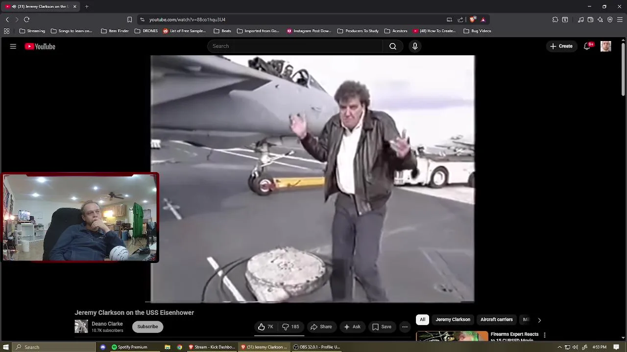The width and height of the screenshot is (627, 352).
Task: Open Brave Wallet icon
Action: (x=590, y=20)
